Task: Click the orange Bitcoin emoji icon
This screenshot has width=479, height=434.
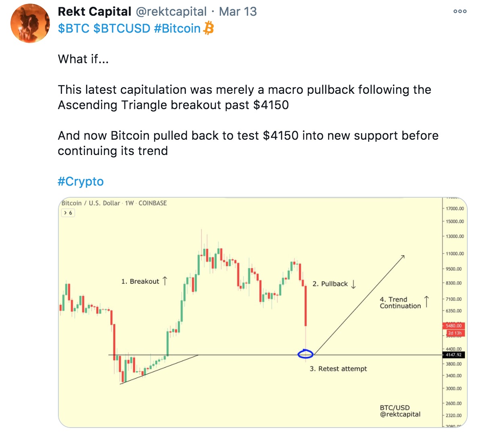Action: (209, 29)
